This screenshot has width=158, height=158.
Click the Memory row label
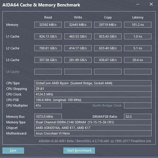(x=12, y=25)
